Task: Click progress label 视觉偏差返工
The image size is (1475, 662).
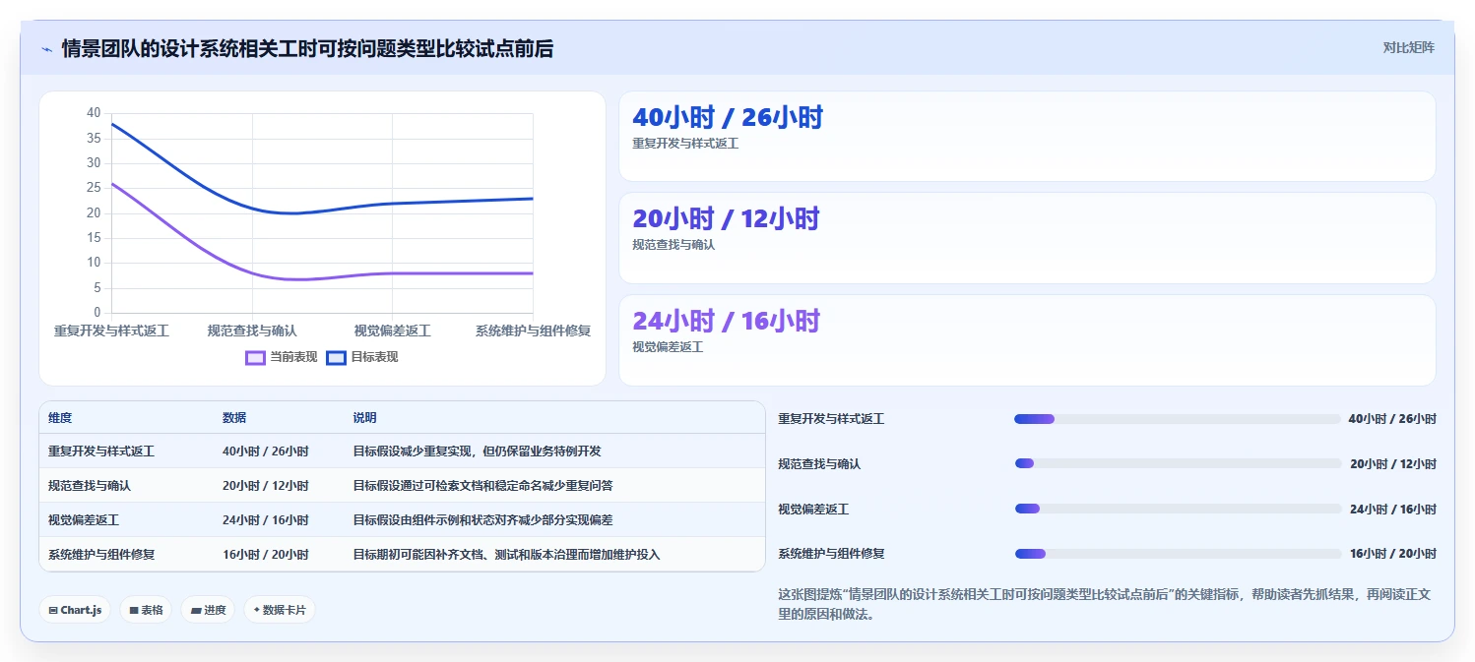Action: click(x=813, y=510)
